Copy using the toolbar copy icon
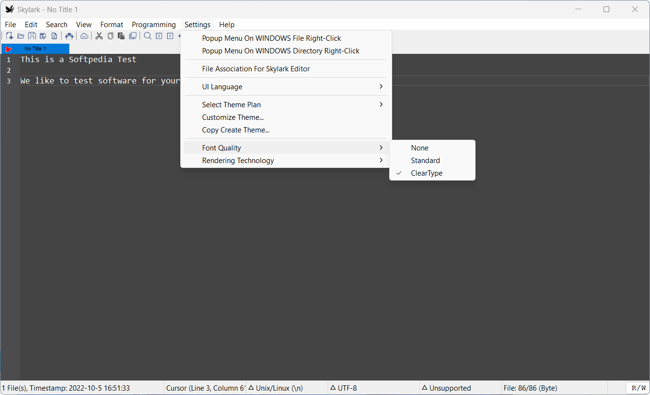 (111, 36)
